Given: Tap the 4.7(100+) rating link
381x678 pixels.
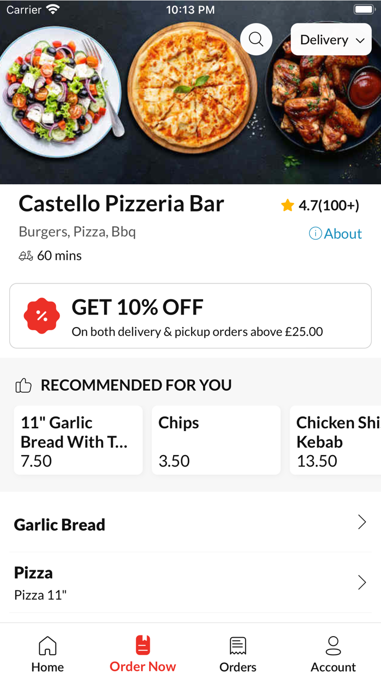Looking at the screenshot, I should click(328, 205).
